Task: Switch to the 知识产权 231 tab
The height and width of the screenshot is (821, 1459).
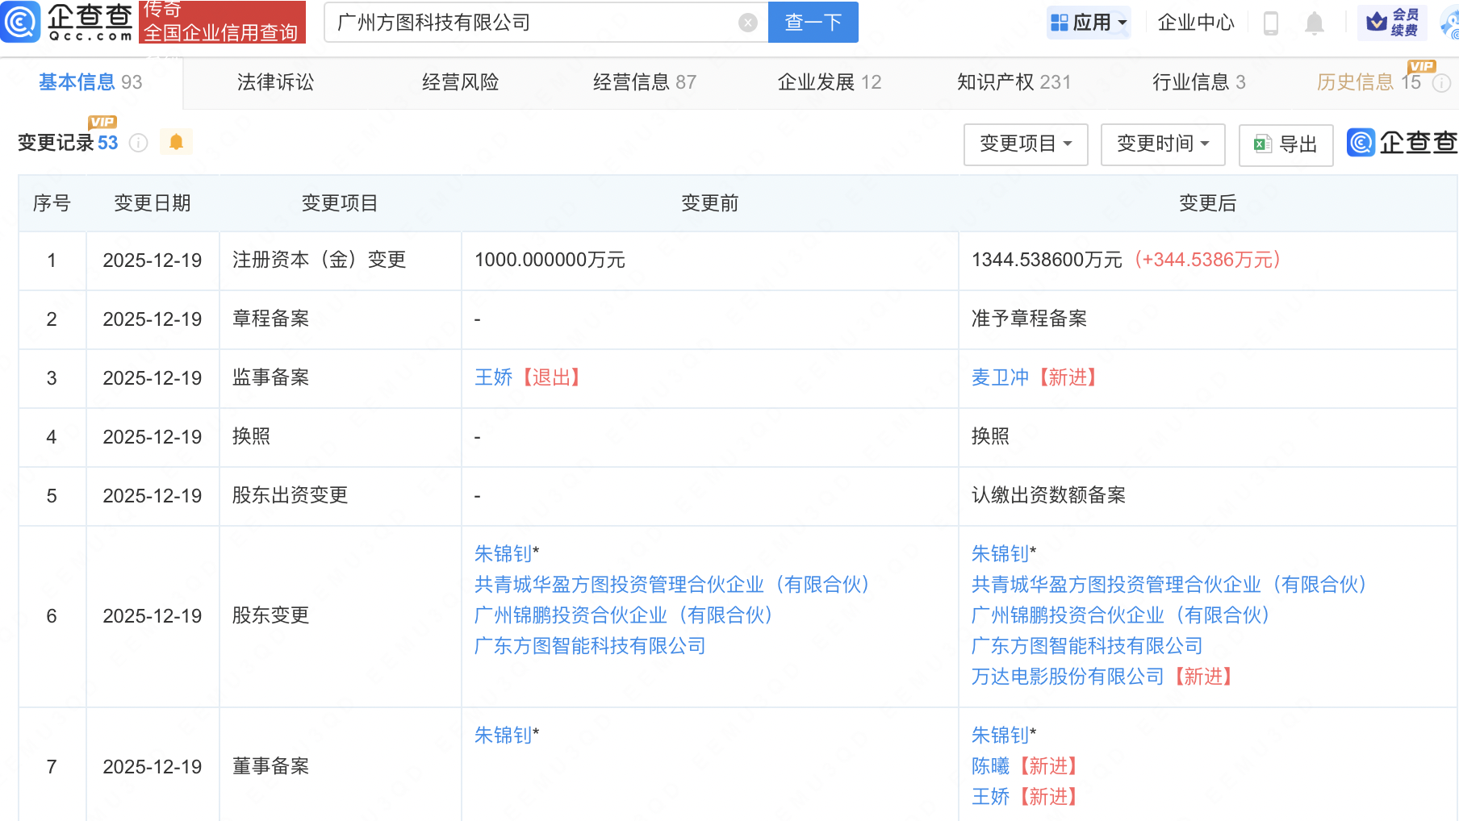Action: [x=1014, y=82]
